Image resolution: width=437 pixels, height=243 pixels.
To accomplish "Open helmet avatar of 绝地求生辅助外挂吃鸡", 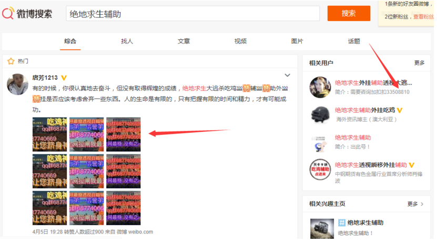I will coord(320,115).
